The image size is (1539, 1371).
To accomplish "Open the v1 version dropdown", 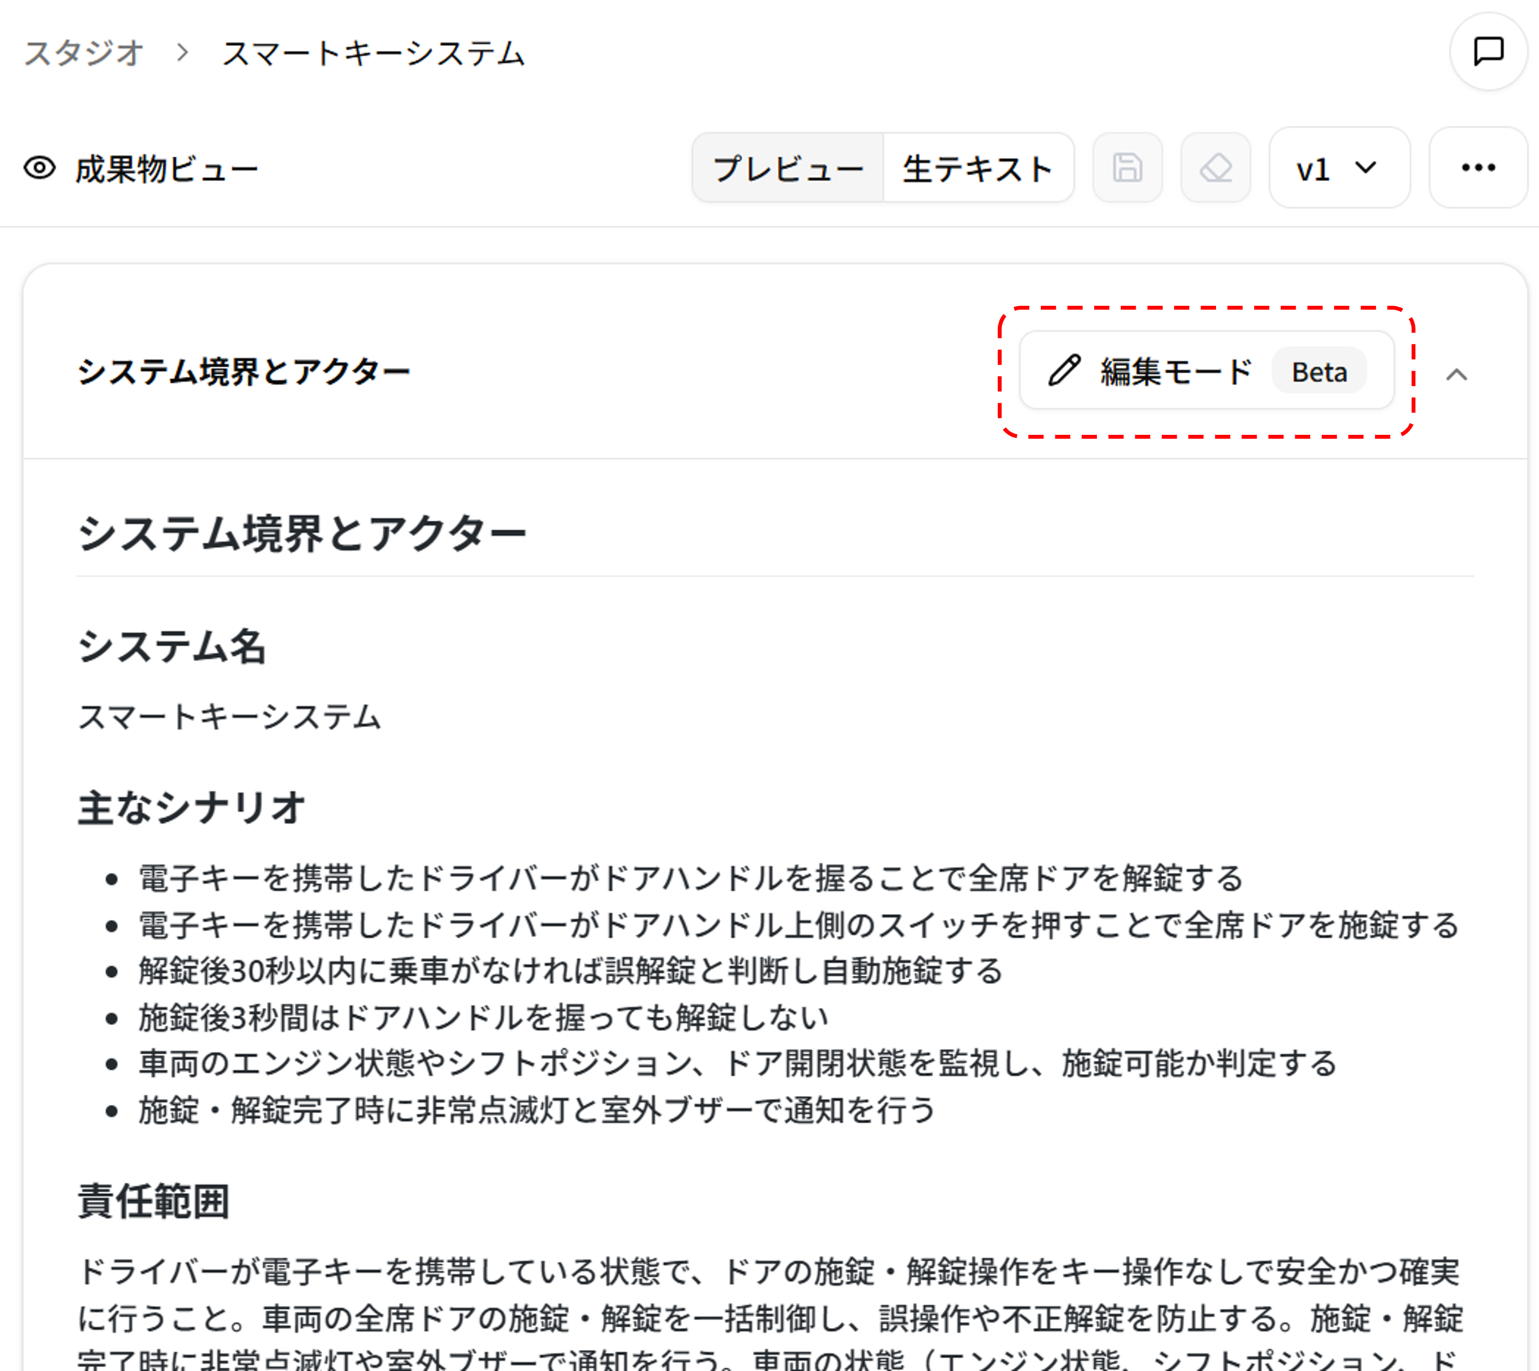I will [x=1340, y=168].
